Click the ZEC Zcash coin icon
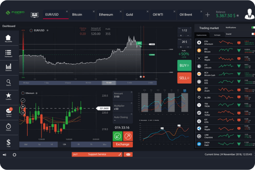Image resolution: width=255 pixels, height=170 pixels. [199, 90]
